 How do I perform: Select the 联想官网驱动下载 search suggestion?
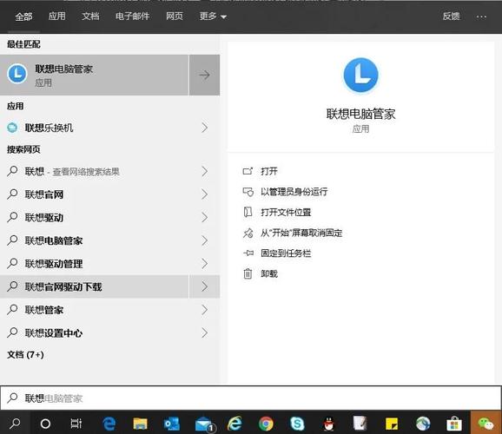pyautogui.click(x=94, y=286)
